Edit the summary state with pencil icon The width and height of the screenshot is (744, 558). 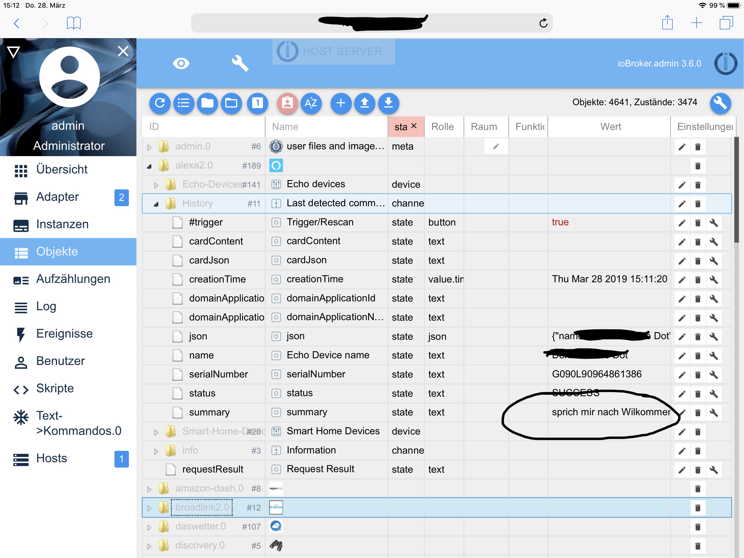[x=682, y=413]
